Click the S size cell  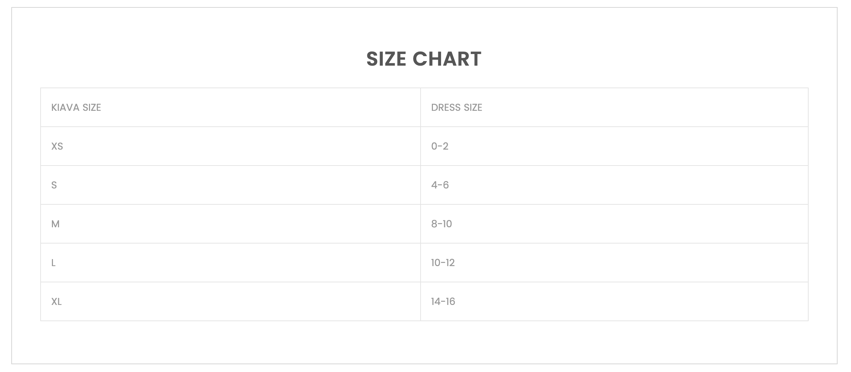coord(54,185)
